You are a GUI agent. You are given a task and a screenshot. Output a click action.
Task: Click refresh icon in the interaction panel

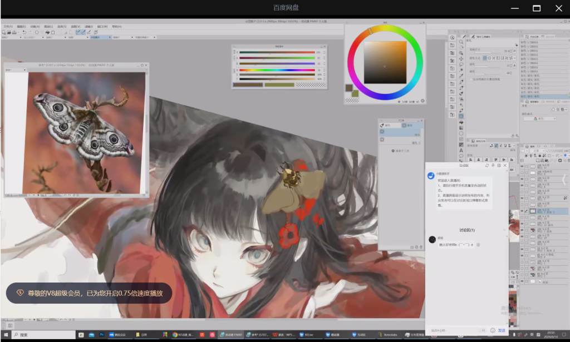[x=487, y=166]
